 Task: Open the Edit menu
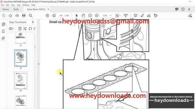click(7, 5)
